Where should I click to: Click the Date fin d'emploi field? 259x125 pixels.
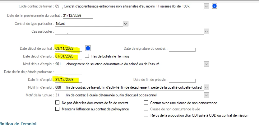tap(68, 80)
